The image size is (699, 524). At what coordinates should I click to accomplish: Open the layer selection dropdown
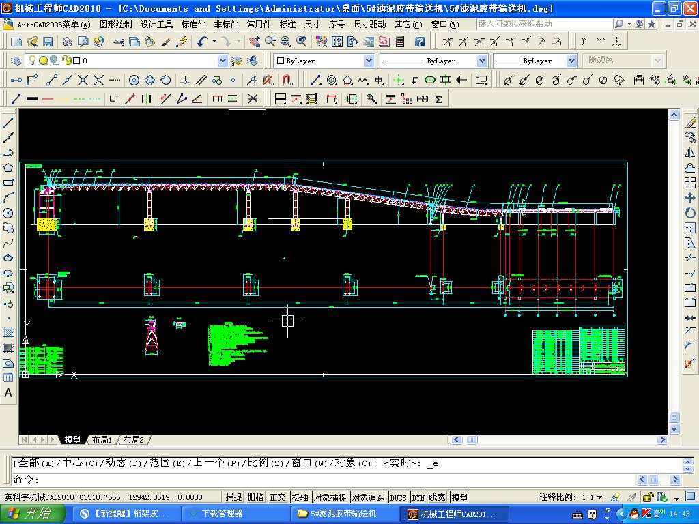click(223, 61)
